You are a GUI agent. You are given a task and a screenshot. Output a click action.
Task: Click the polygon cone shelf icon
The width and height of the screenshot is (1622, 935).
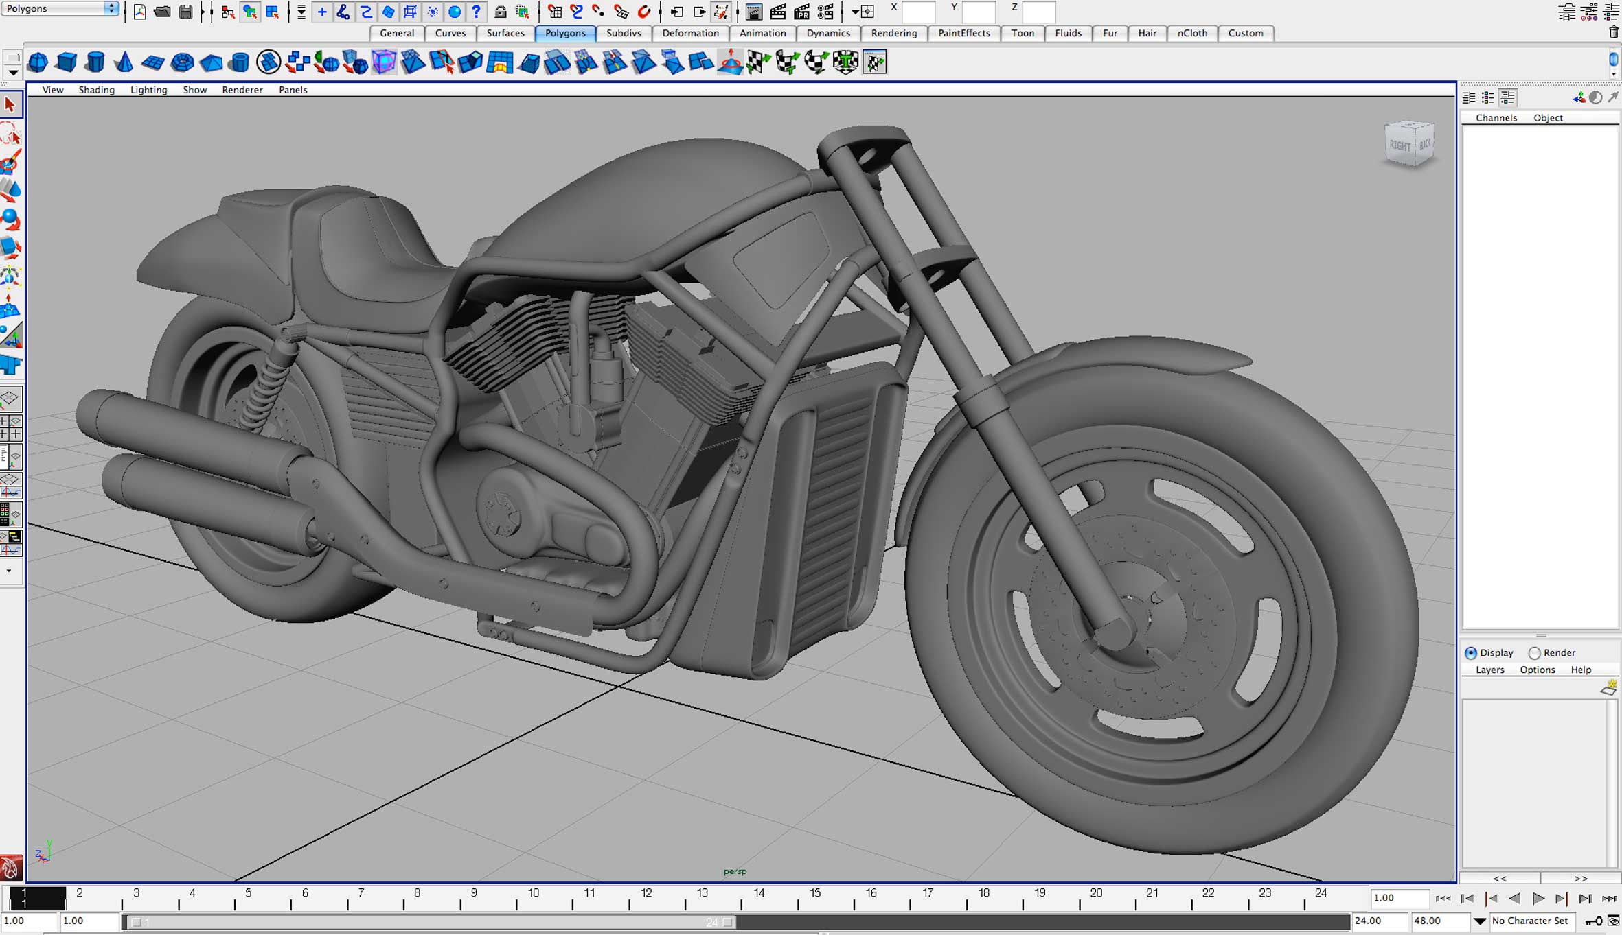(x=124, y=62)
